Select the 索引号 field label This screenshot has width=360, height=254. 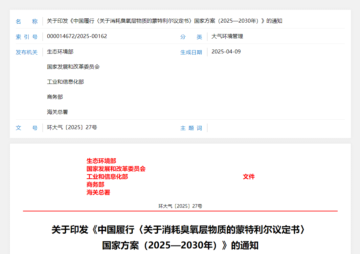click(x=27, y=37)
